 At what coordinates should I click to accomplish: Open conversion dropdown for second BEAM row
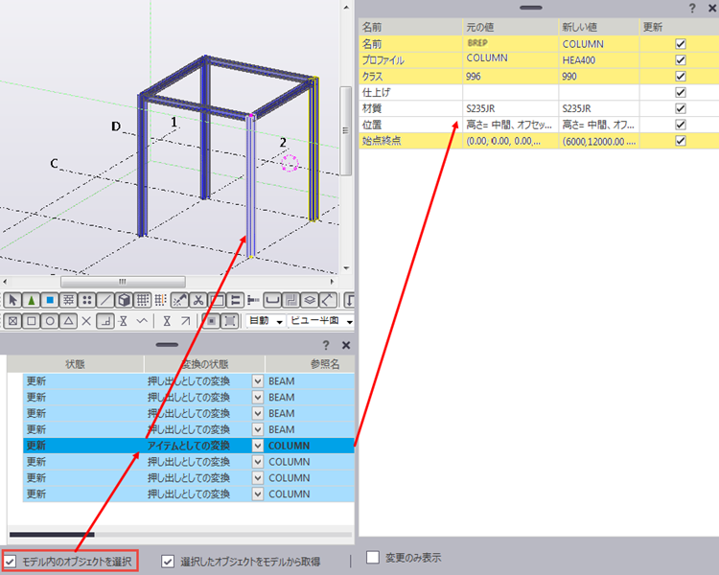[258, 397]
